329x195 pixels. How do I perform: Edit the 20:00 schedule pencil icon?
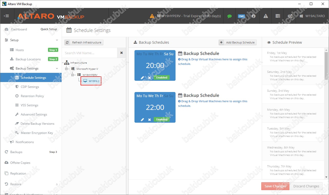pyautogui.click(x=142, y=78)
